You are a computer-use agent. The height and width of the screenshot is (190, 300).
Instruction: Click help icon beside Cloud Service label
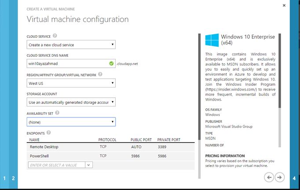[55, 36]
